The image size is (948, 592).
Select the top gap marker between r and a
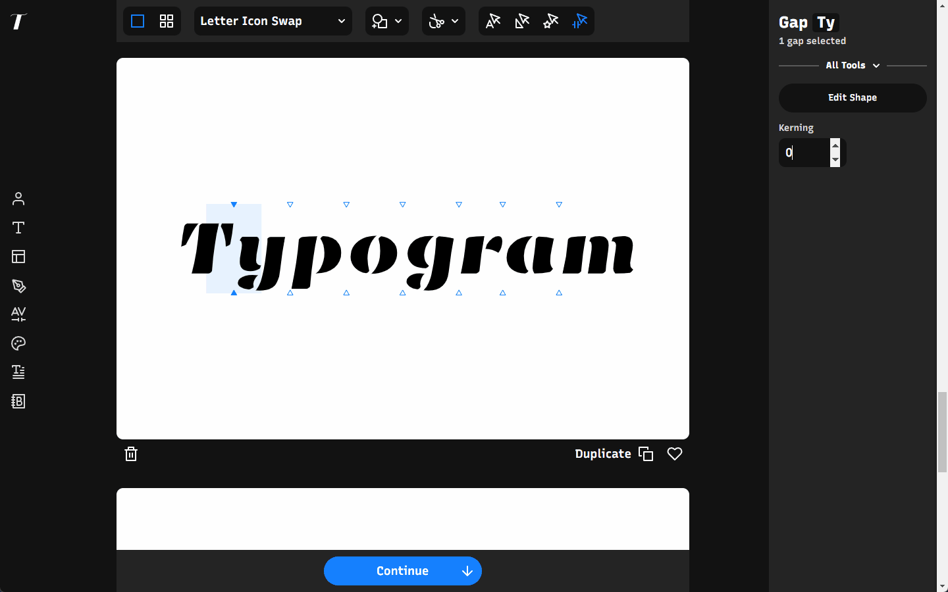click(503, 205)
